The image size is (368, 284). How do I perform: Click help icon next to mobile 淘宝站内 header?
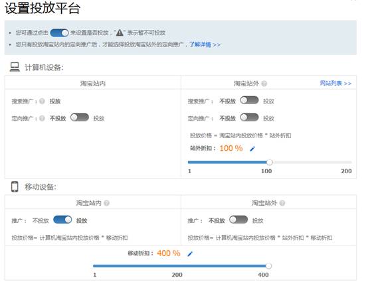point(106,203)
